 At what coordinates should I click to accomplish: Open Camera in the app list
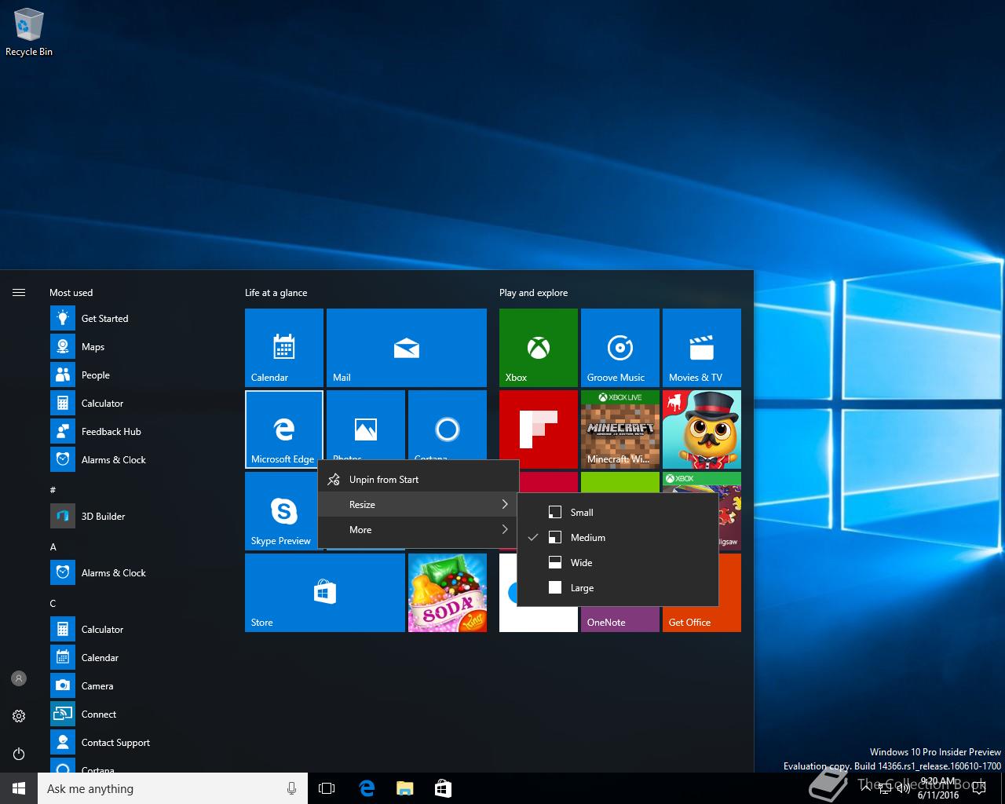point(141,685)
